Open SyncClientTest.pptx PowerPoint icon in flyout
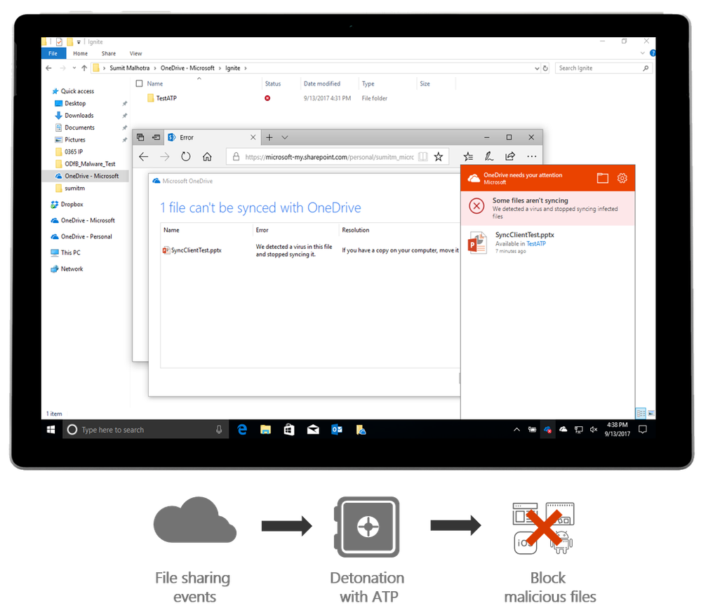This screenshot has height=615, width=701. pos(477,243)
